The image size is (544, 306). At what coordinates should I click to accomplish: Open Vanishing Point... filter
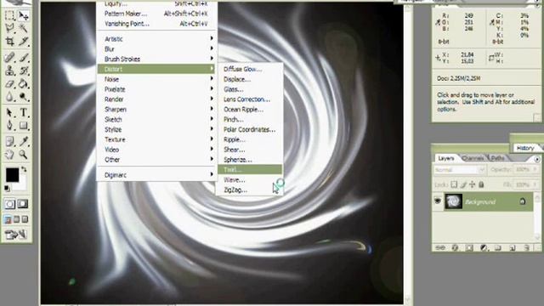coord(156,24)
